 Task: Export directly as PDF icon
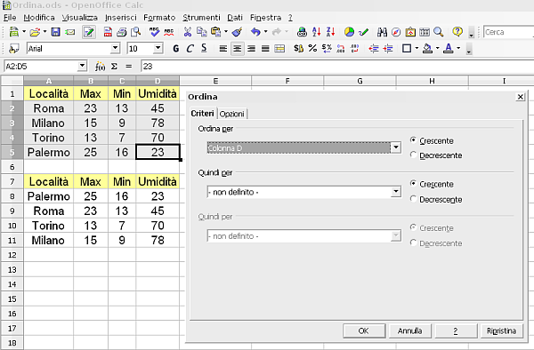point(108,32)
